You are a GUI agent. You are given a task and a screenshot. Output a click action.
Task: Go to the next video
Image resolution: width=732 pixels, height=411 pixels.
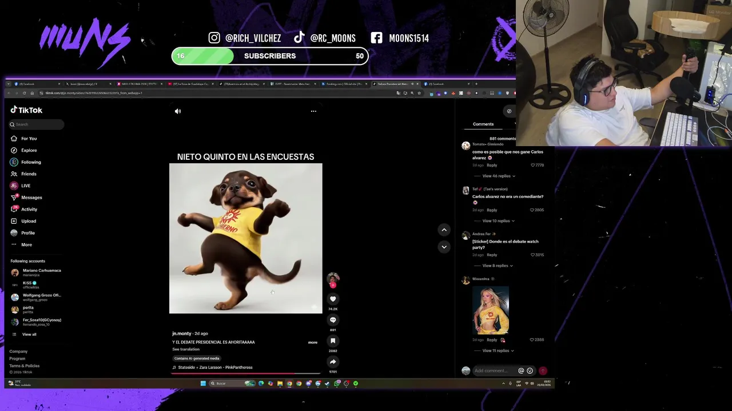click(444, 247)
